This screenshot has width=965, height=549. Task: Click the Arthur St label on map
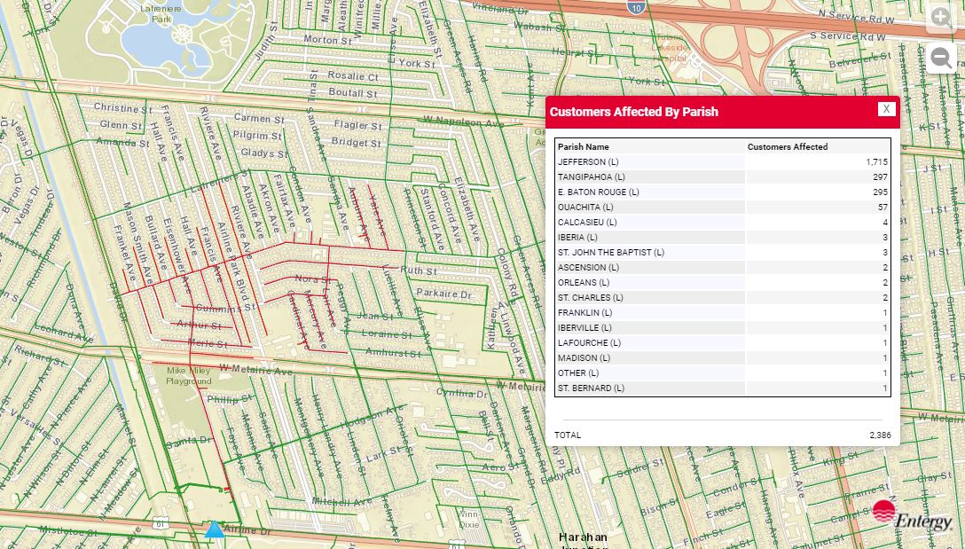[199, 325]
